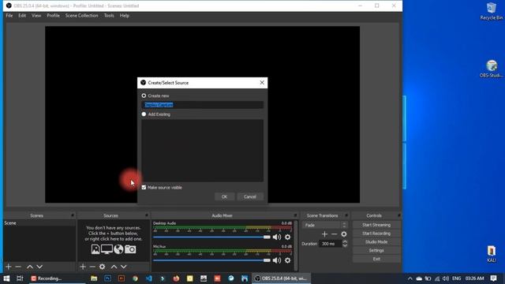Undock Scenes panel via corner icon
The image size is (505, 284).
73,215
